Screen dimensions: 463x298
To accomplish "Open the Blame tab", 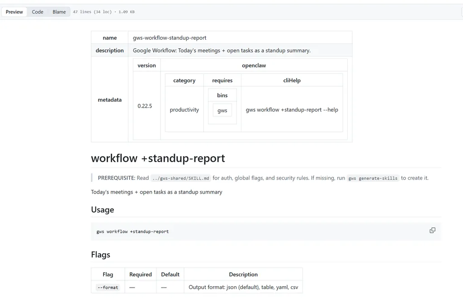I will tap(59, 12).
